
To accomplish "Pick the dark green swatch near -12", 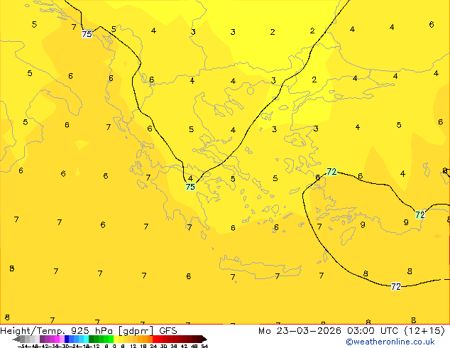I will click(x=92, y=339).
